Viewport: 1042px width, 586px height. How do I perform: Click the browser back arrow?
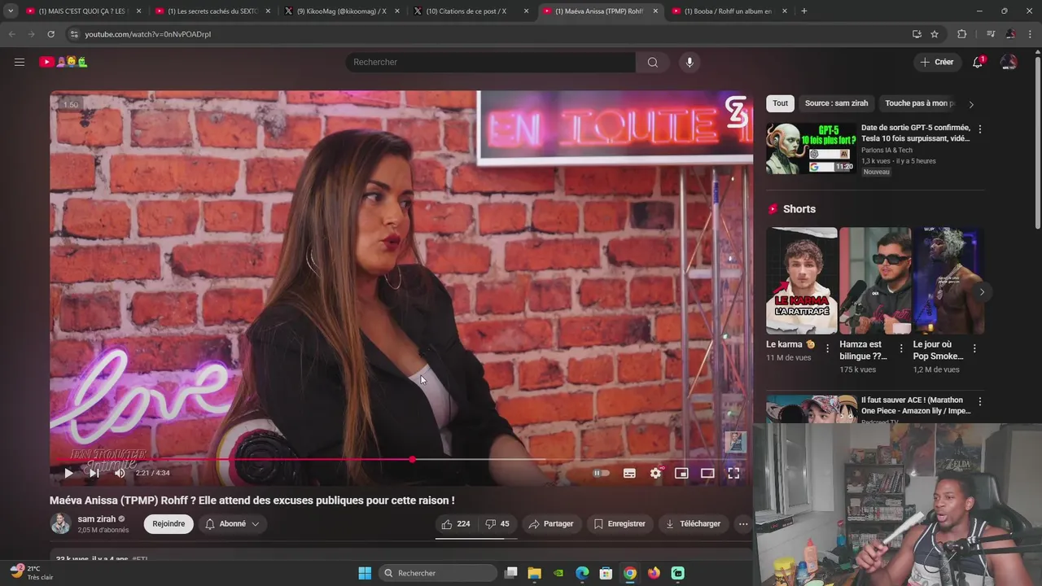(11, 34)
